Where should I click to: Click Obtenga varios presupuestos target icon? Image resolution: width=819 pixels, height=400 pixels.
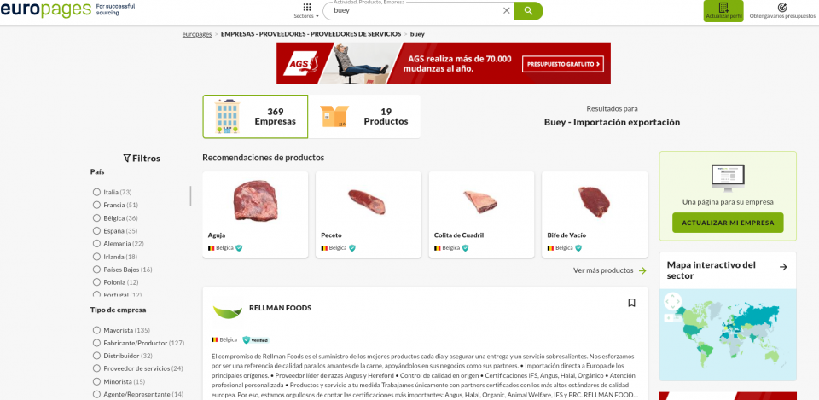pos(782,8)
